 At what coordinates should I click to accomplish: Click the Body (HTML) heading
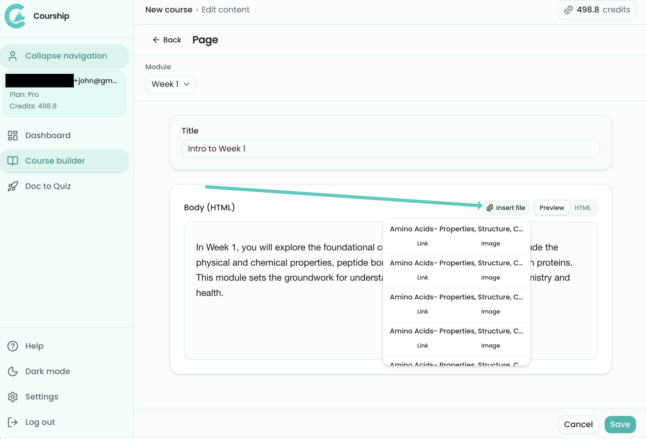(209, 207)
